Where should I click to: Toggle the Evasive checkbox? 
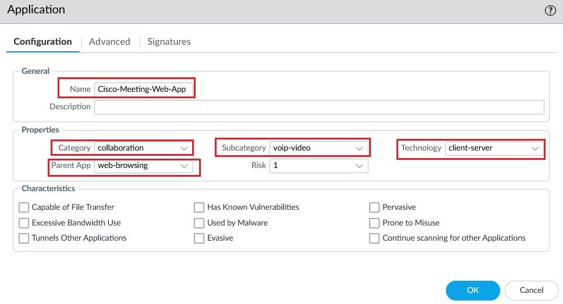click(x=199, y=238)
